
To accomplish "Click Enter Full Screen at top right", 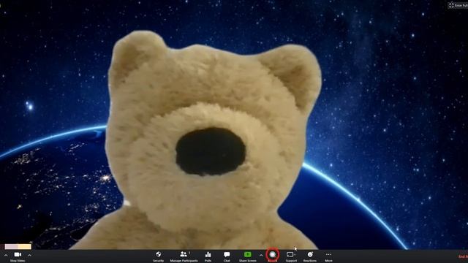I will [458, 5].
